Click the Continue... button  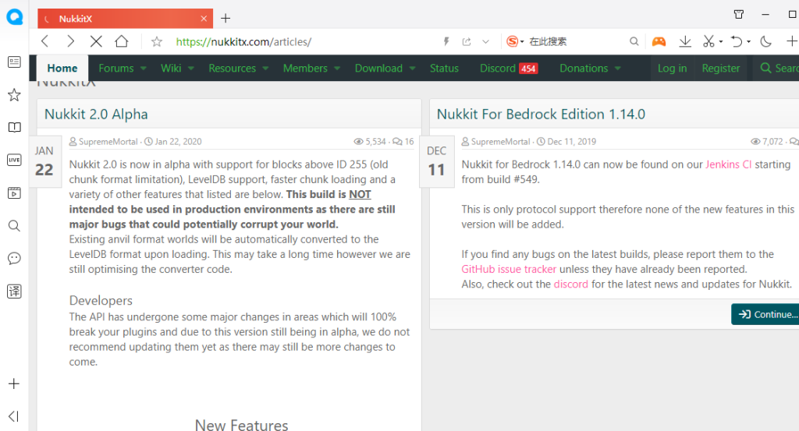[765, 314]
